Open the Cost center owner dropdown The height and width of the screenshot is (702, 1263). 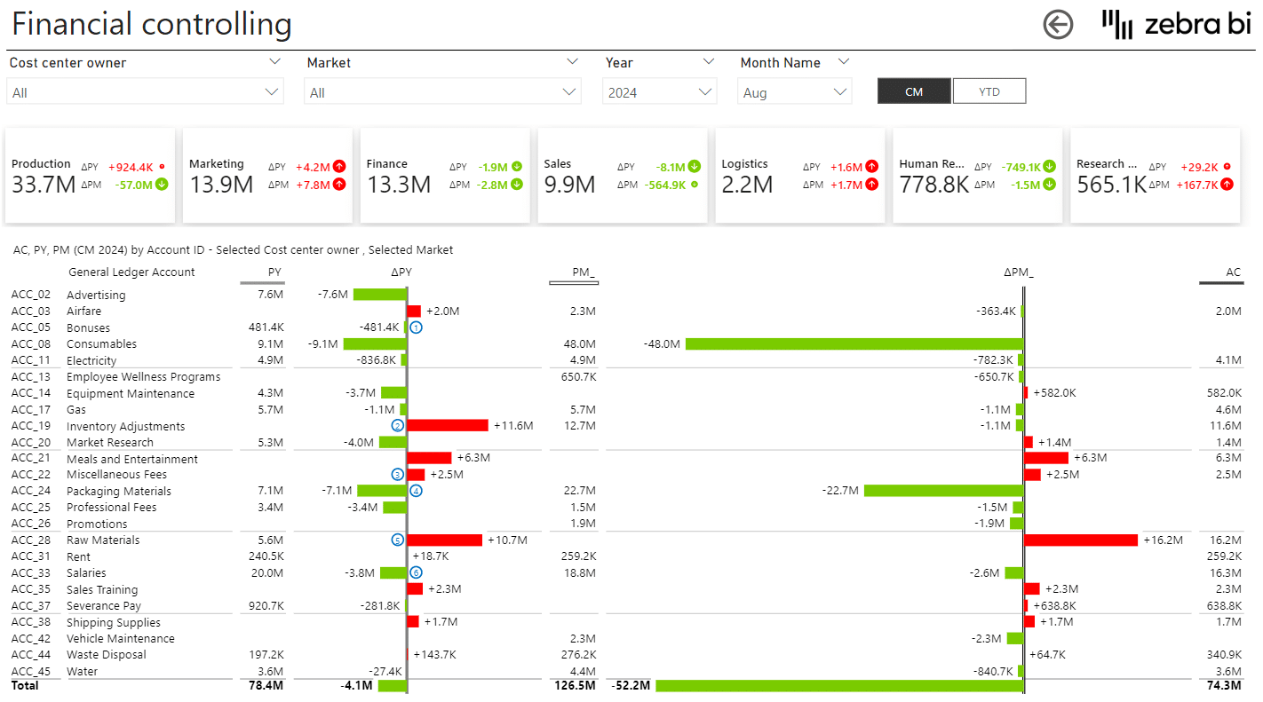coord(271,91)
